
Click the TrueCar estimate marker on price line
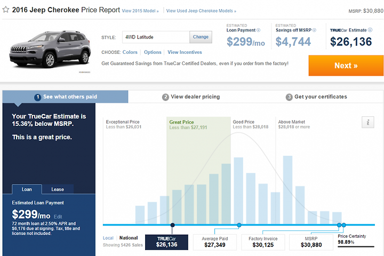click(172, 225)
